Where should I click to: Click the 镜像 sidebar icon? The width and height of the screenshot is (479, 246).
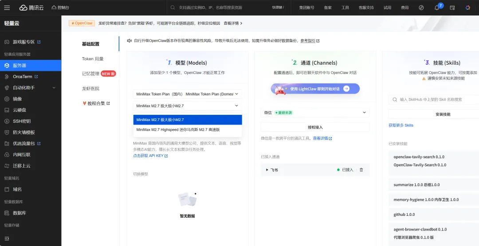[7, 99]
